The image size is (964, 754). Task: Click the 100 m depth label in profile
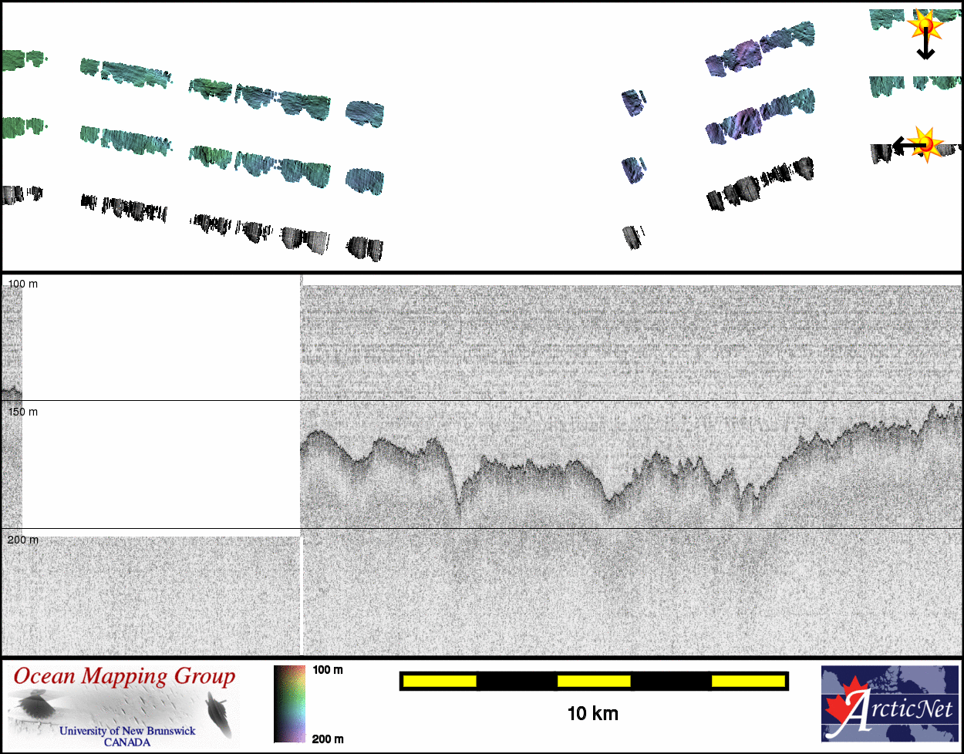pos(22,284)
